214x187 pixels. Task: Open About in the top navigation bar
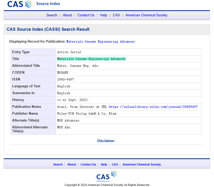(x=67, y=15)
